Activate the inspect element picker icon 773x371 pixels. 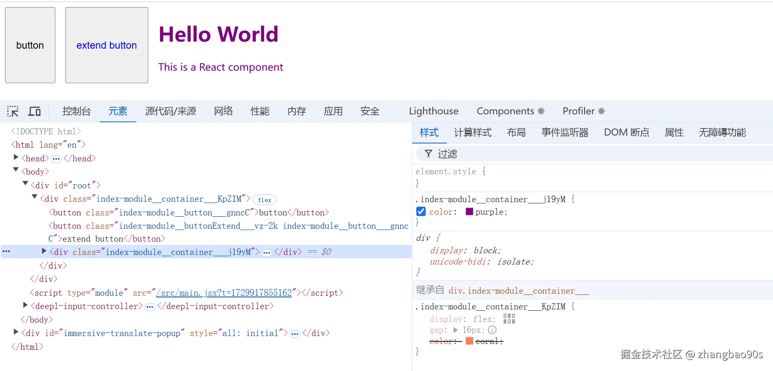pyautogui.click(x=13, y=111)
